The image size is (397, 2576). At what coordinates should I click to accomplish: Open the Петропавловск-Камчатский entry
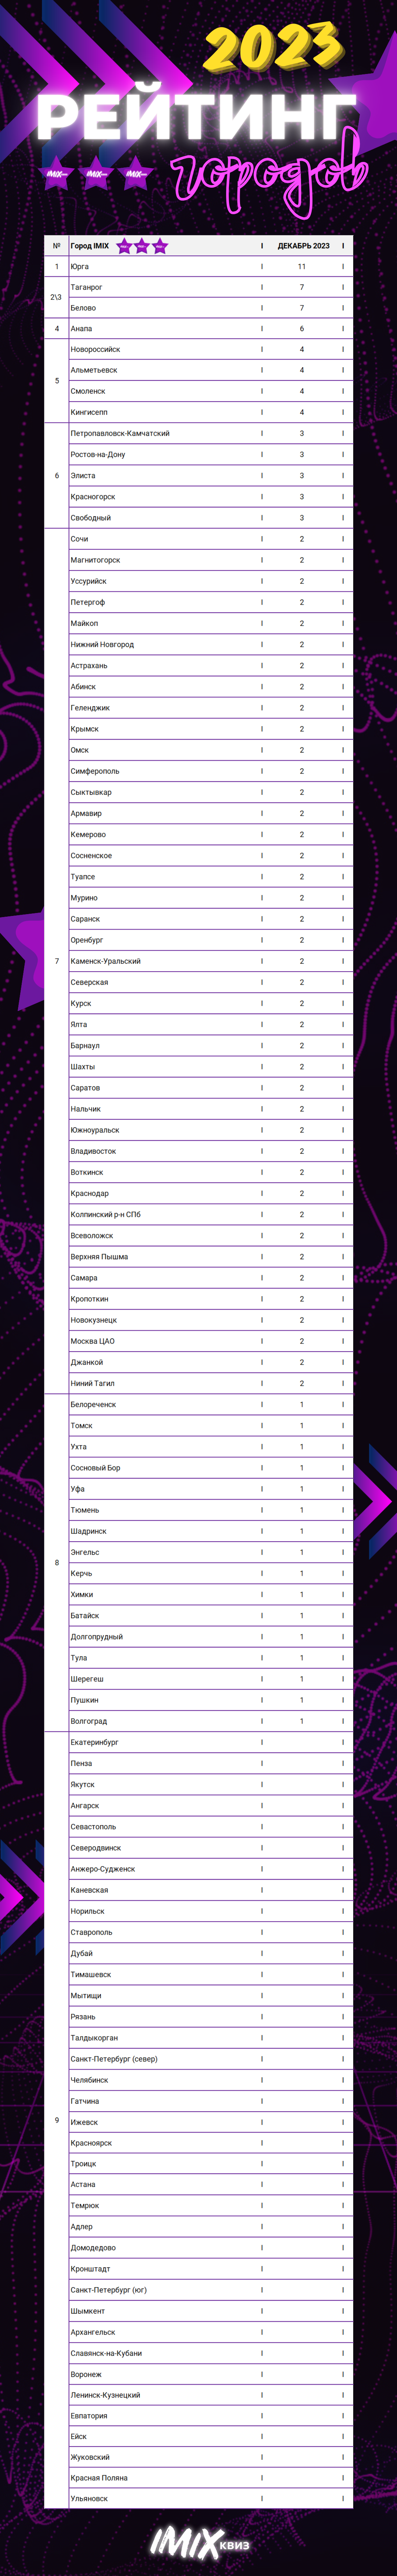(120, 434)
